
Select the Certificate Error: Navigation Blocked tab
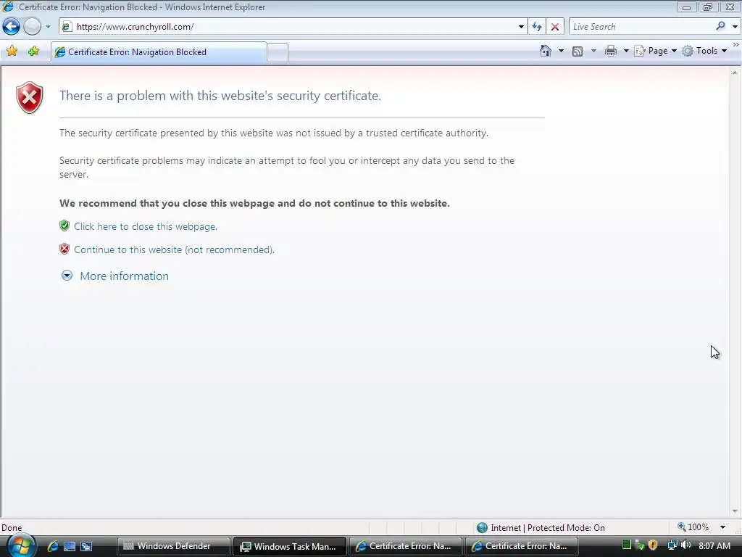[x=159, y=52]
